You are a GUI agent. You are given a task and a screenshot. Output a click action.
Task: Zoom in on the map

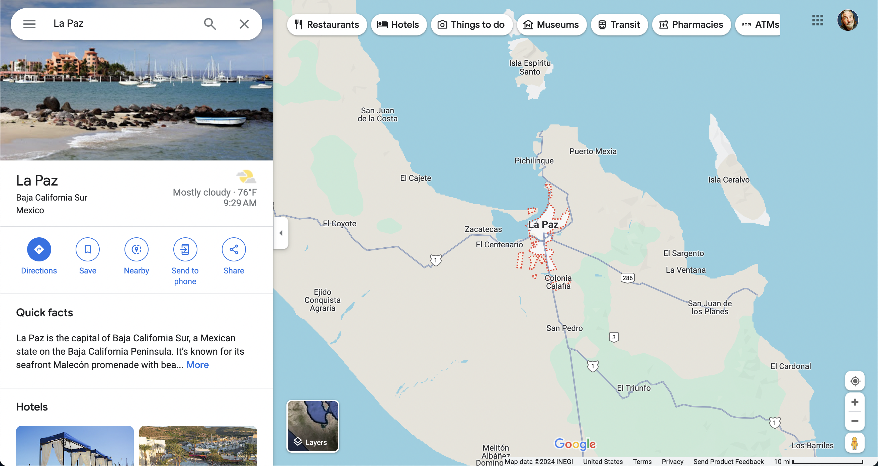pyautogui.click(x=855, y=402)
